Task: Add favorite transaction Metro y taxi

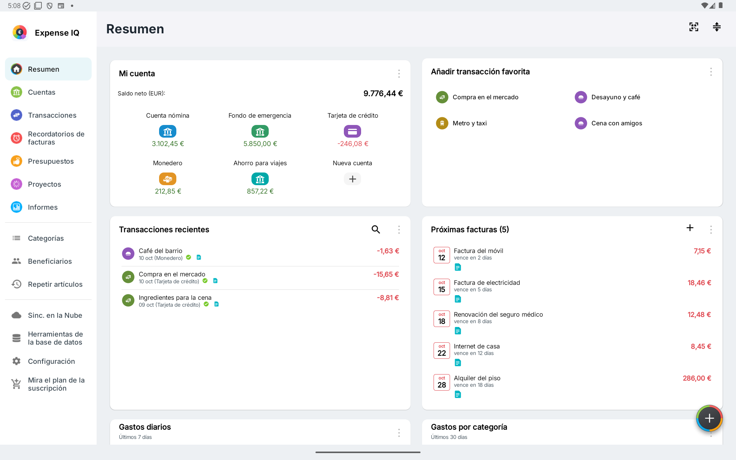Action: pyautogui.click(x=462, y=123)
